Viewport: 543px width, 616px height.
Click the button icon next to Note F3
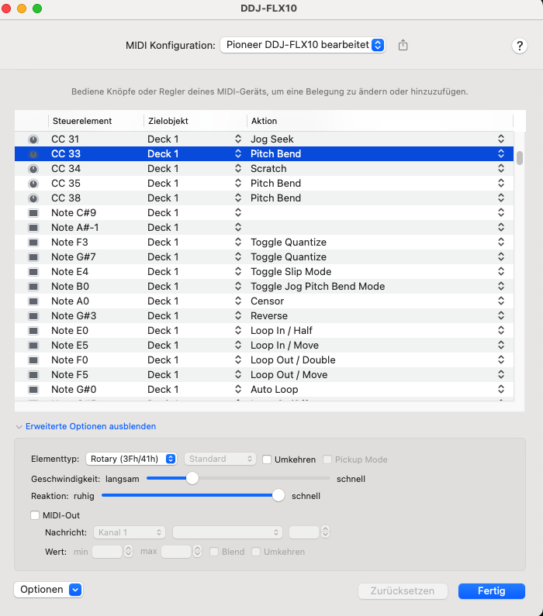pos(33,243)
